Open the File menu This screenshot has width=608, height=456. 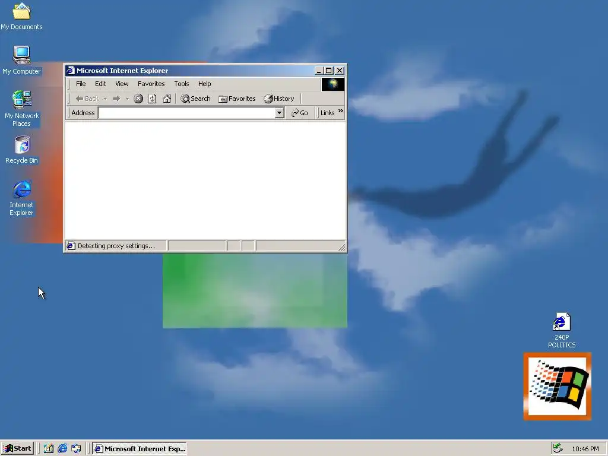pyautogui.click(x=81, y=84)
